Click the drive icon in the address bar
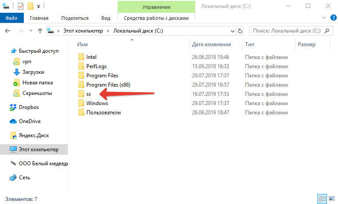338x204 pixels. tap(50, 31)
